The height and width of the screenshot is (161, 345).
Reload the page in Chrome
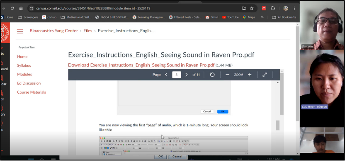pos(12,8)
